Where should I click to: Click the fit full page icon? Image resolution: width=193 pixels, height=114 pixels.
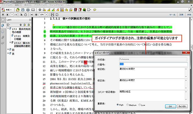click(57, 15)
